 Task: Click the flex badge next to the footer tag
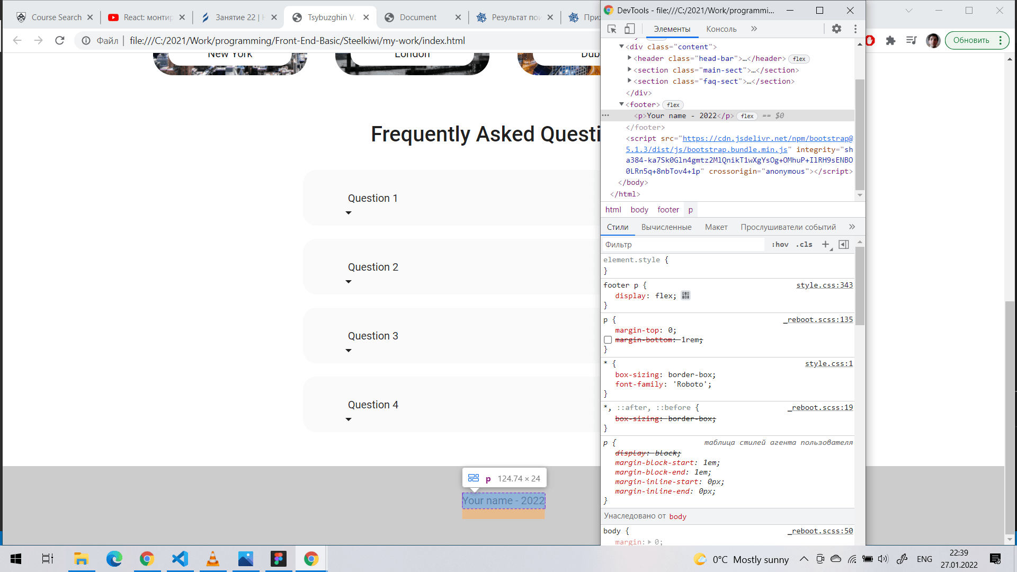(x=673, y=104)
